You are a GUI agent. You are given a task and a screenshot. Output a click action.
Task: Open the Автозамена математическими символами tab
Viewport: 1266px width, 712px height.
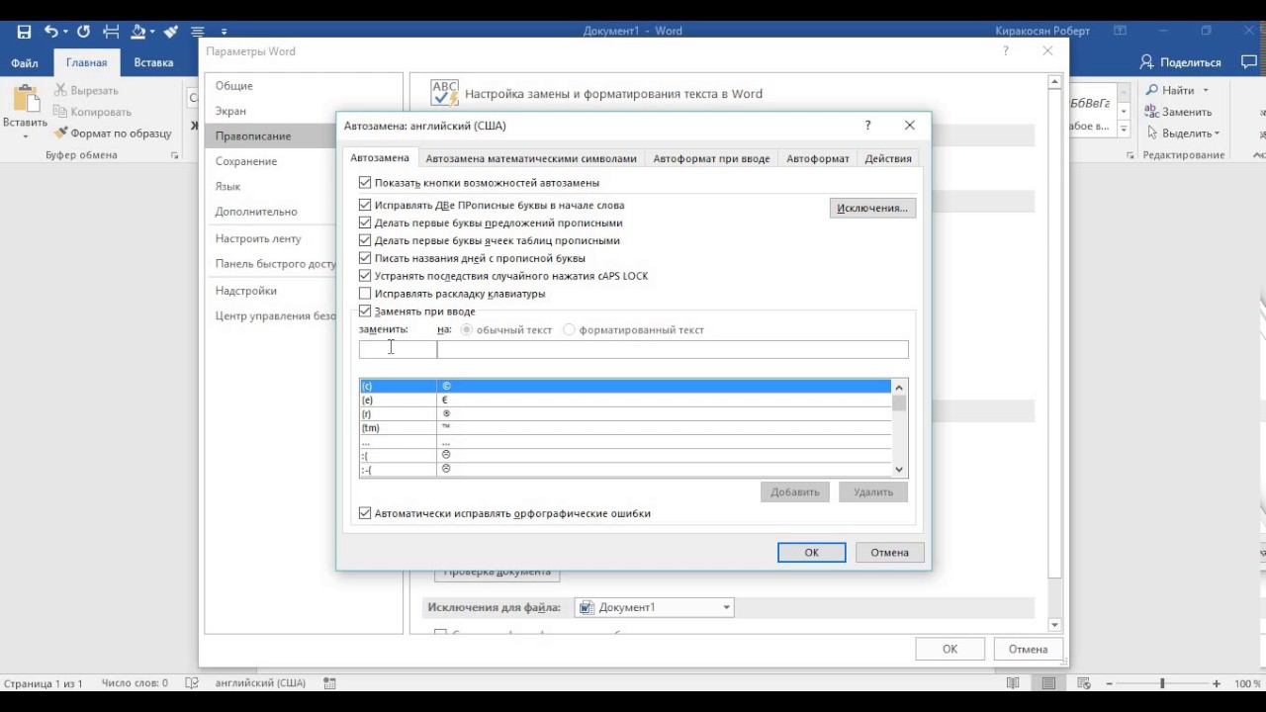pos(531,158)
